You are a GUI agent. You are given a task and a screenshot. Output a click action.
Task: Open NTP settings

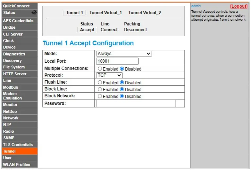tap(20, 125)
